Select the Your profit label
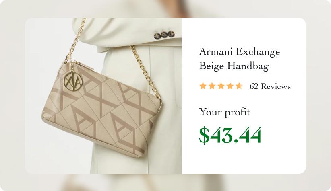The width and height of the screenshot is (331, 191). pyautogui.click(x=224, y=112)
